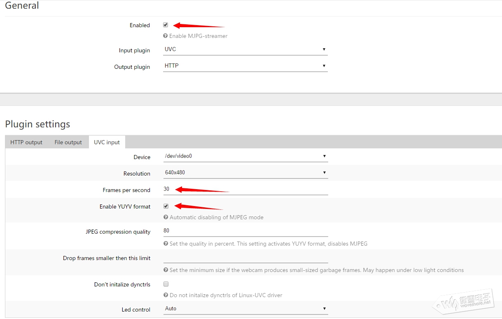This screenshot has height=319, width=502.
Task: Click JPEG compression quality field
Action: coord(245,231)
